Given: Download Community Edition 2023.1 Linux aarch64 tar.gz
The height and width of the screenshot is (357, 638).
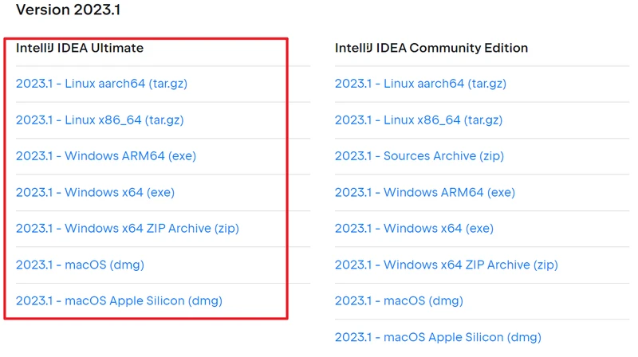Looking at the screenshot, I should (x=420, y=84).
